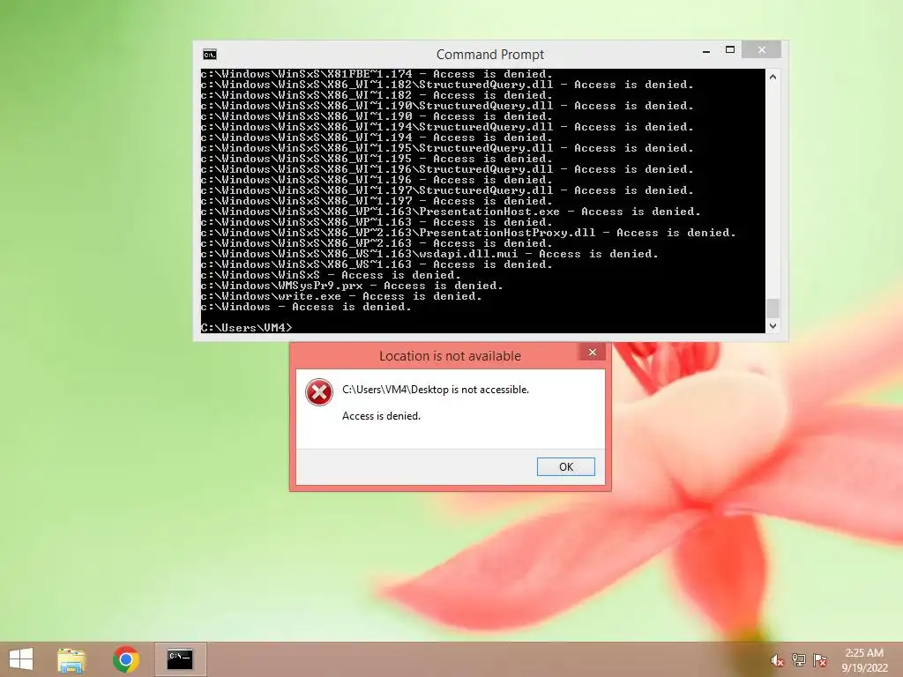903x677 pixels.
Task: Click the wsdapi.dll.mui access denied line
Action: point(429,254)
